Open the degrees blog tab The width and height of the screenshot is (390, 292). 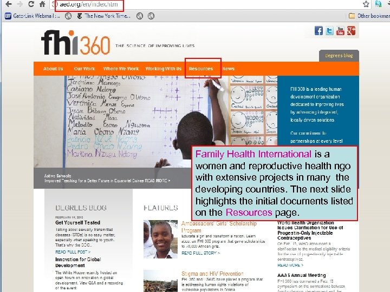click(x=339, y=56)
